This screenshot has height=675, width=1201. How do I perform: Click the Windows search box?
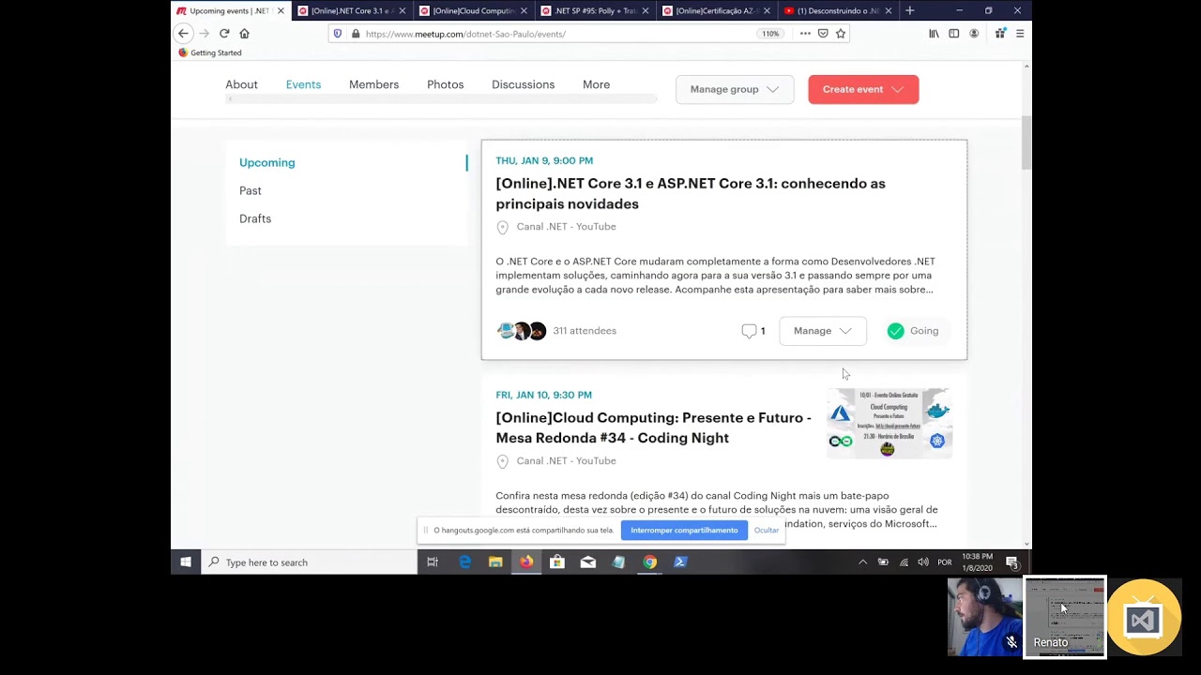click(x=309, y=562)
